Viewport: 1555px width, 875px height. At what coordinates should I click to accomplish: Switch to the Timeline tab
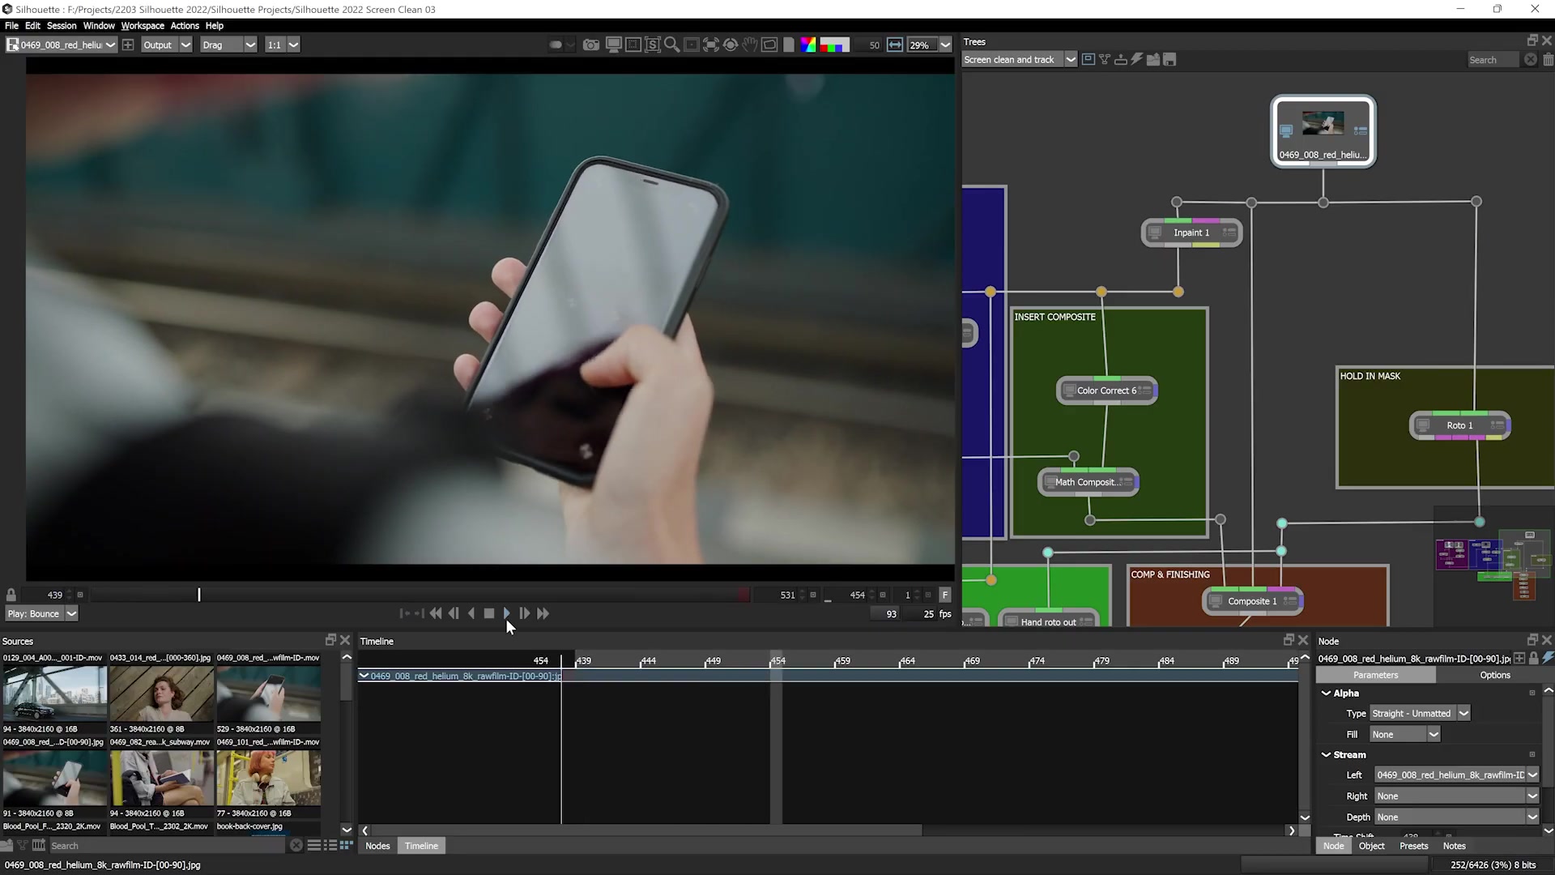422,845
